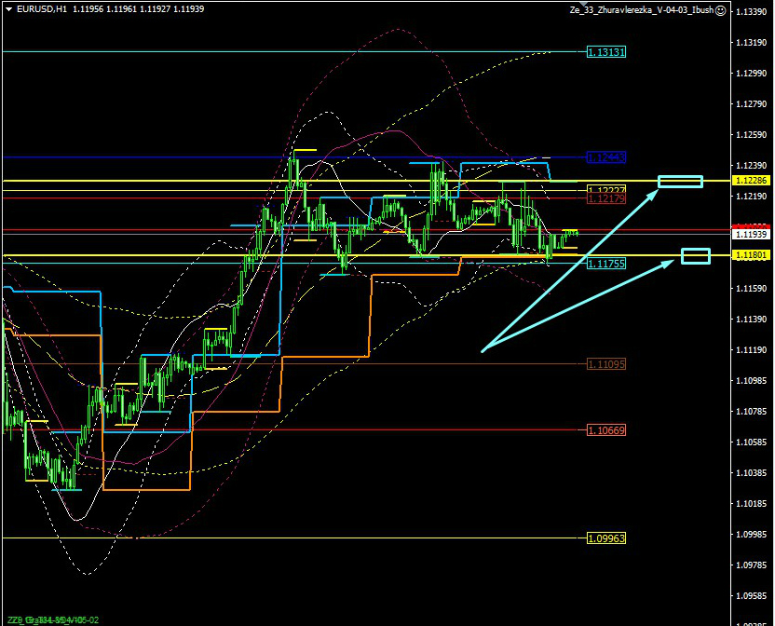The width and height of the screenshot is (775, 626).
Task: Click the 1.09963 yellow price level label
Action: click(605, 538)
